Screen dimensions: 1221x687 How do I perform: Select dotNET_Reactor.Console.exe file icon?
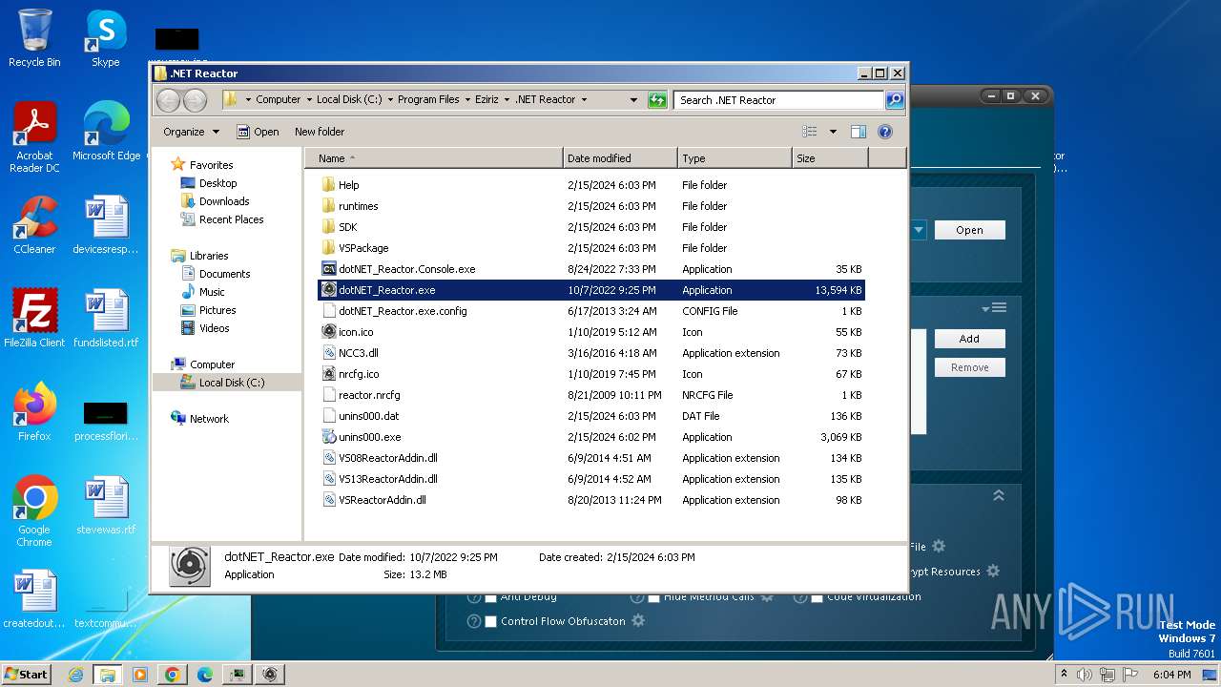[329, 269]
